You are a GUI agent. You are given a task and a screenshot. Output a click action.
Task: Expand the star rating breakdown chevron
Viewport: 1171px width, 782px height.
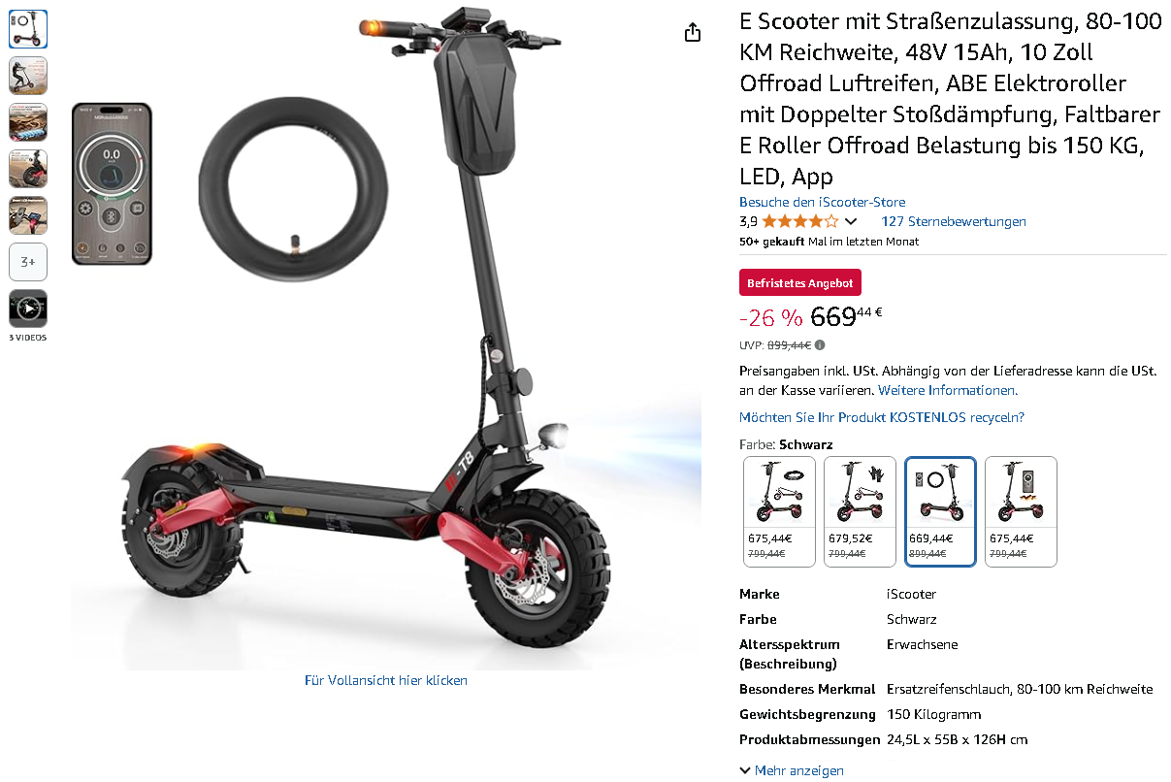click(x=851, y=222)
